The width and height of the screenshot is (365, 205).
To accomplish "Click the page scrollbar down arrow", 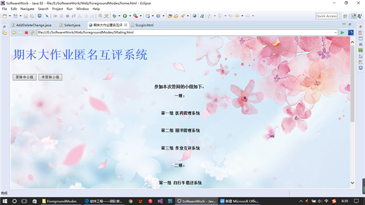I will click(352, 183).
